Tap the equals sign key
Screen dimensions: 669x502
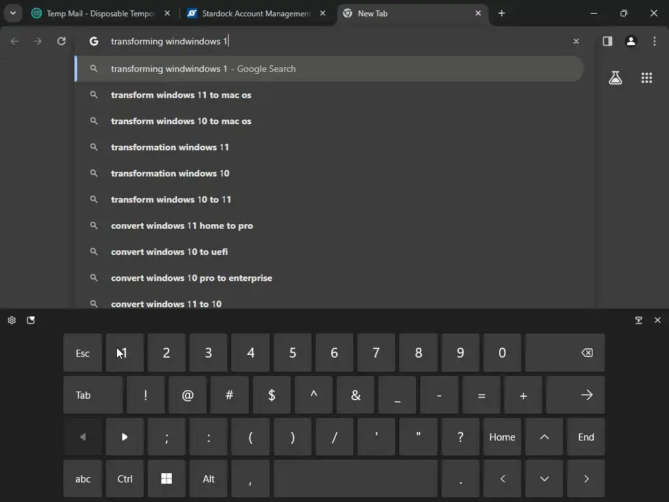pyautogui.click(x=481, y=395)
